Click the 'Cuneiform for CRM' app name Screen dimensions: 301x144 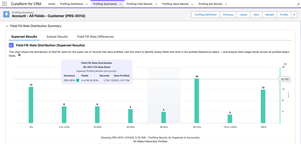click(26, 4)
